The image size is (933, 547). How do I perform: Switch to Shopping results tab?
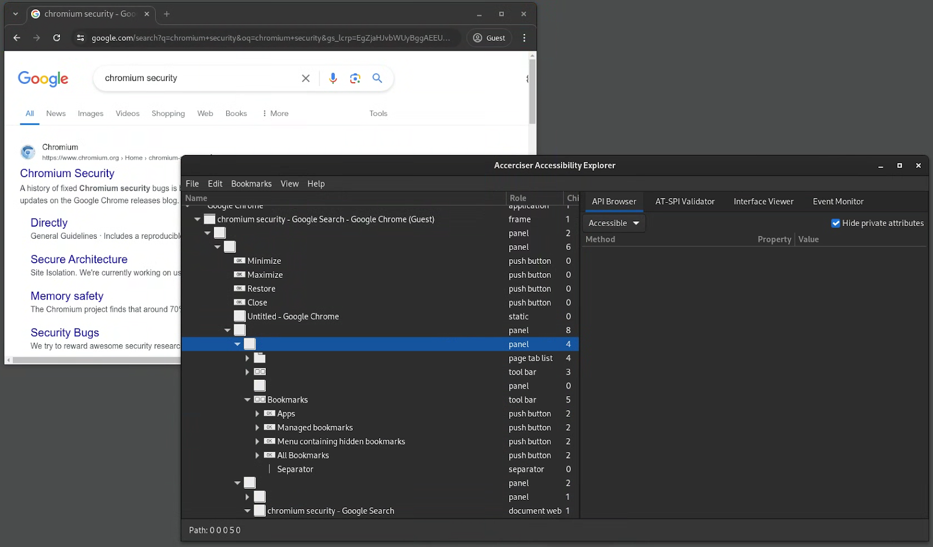pos(168,114)
